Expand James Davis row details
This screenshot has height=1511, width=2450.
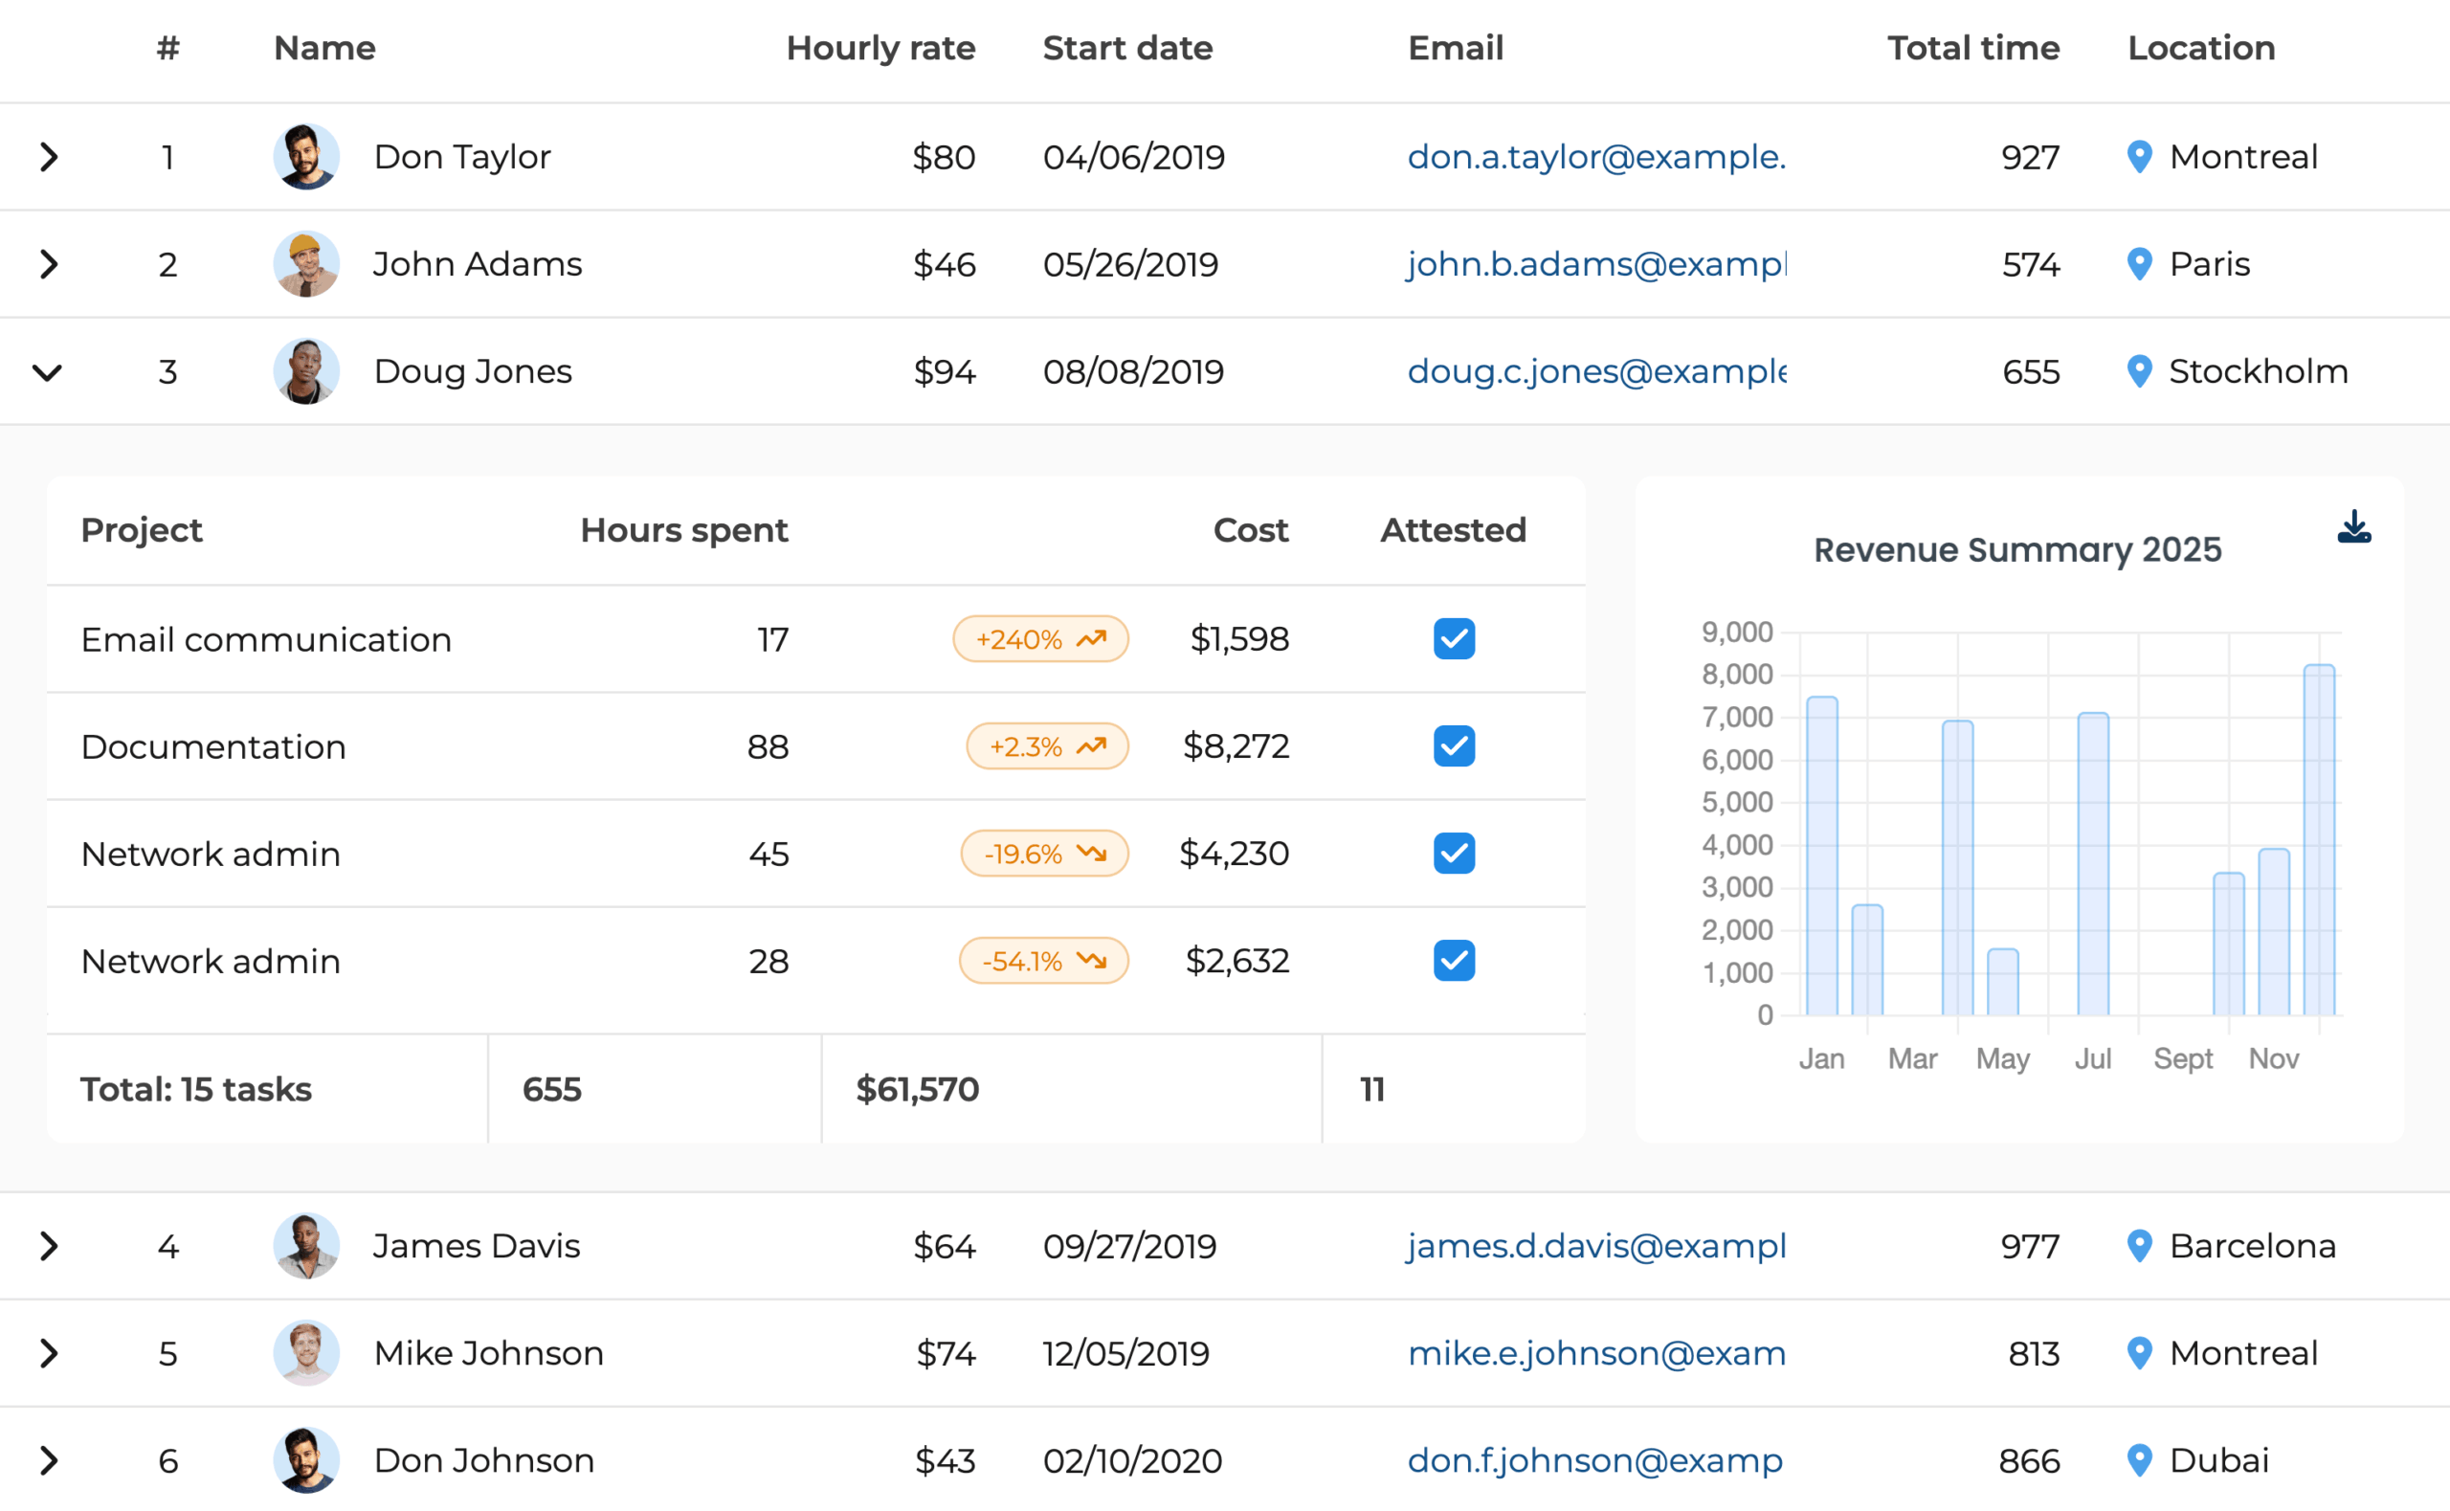point(48,1246)
